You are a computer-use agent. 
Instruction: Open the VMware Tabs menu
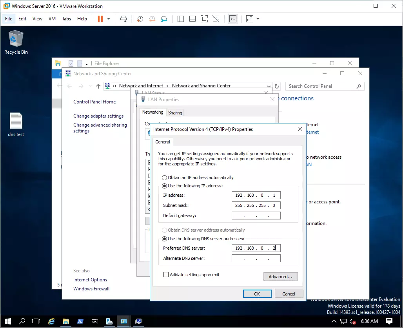(x=66, y=19)
